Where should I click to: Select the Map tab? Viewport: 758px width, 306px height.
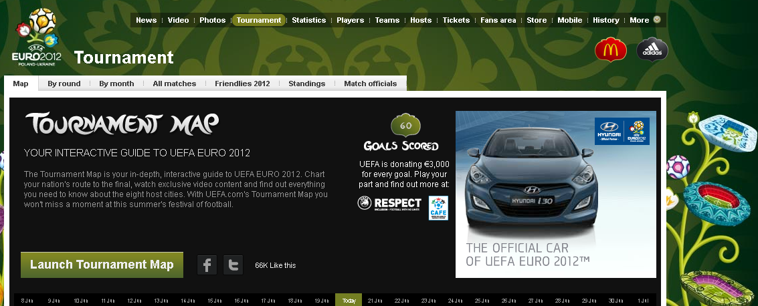tap(21, 84)
